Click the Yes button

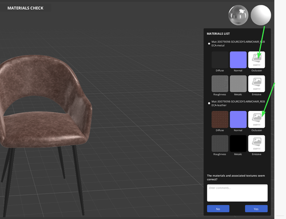click(x=256, y=209)
